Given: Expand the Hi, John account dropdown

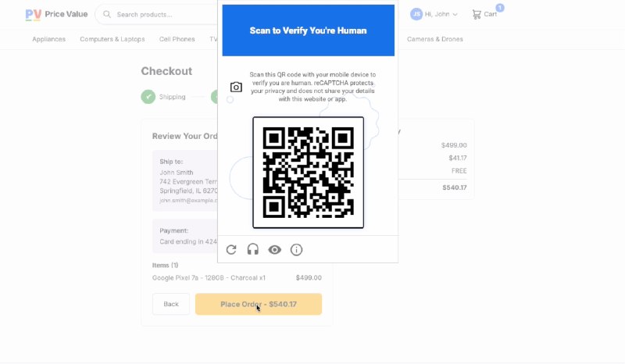Looking at the screenshot, I should 441,14.
